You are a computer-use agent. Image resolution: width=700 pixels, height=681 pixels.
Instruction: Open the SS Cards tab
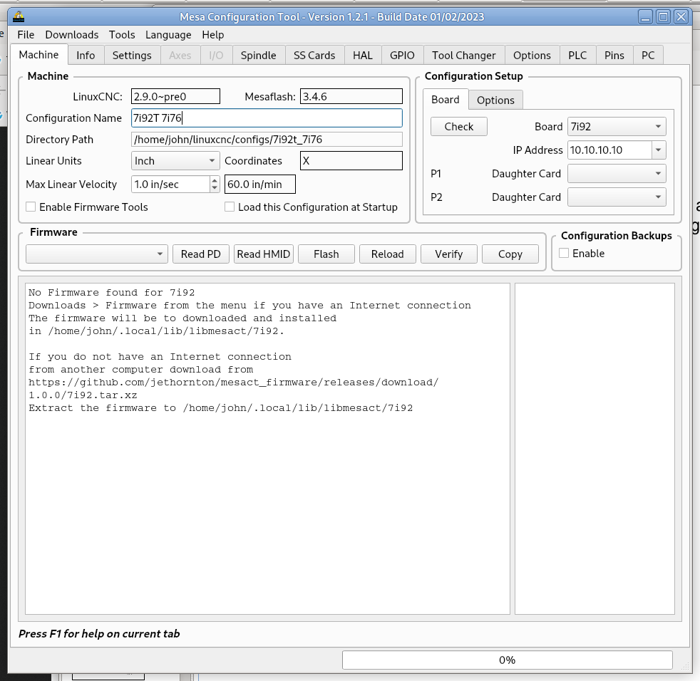point(314,56)
